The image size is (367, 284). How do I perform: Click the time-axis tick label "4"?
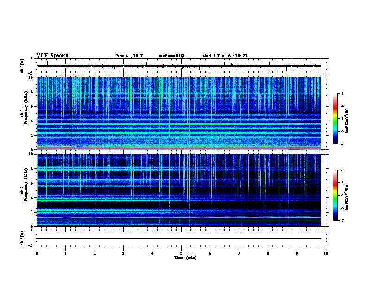pos(152,253)
